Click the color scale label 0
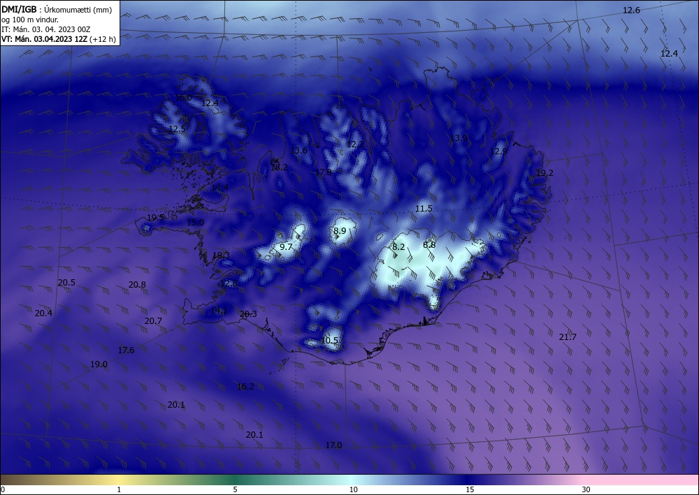 [3, 489]
